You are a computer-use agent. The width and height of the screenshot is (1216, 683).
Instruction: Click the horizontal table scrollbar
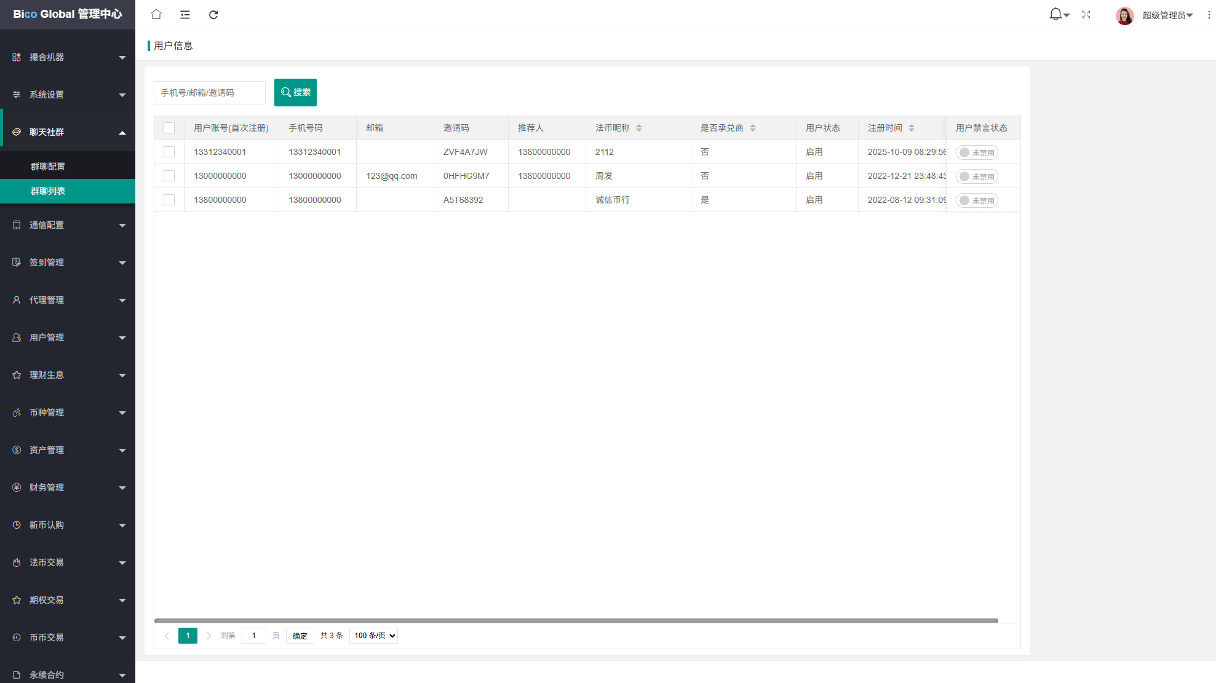point(576,620)
